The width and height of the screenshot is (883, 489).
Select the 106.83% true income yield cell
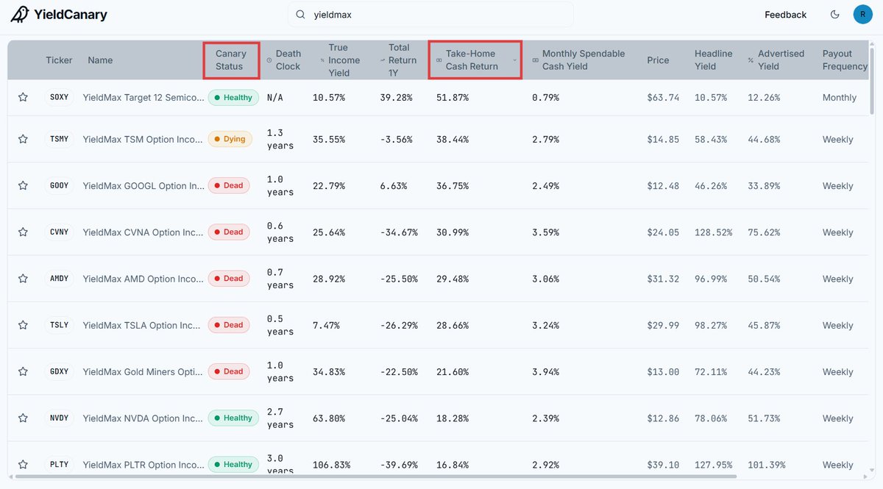point(331,464)
